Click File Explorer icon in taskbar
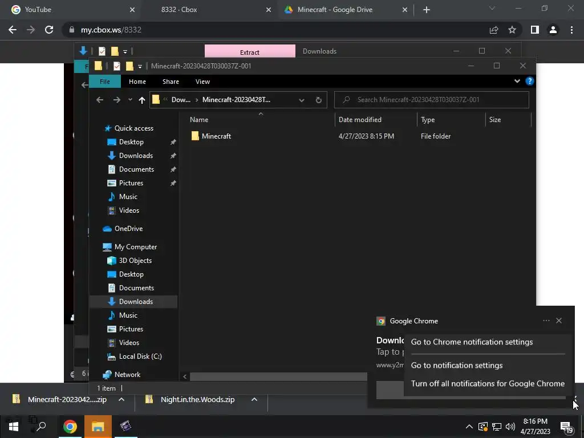The width and height of the screenshot is (584, 438). (98, 427)
